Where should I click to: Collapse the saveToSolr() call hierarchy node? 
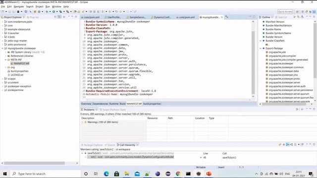coord(82,153)
